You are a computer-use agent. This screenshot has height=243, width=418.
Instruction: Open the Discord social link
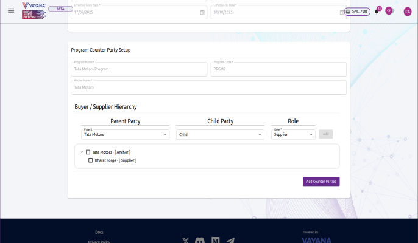point(200,241)
